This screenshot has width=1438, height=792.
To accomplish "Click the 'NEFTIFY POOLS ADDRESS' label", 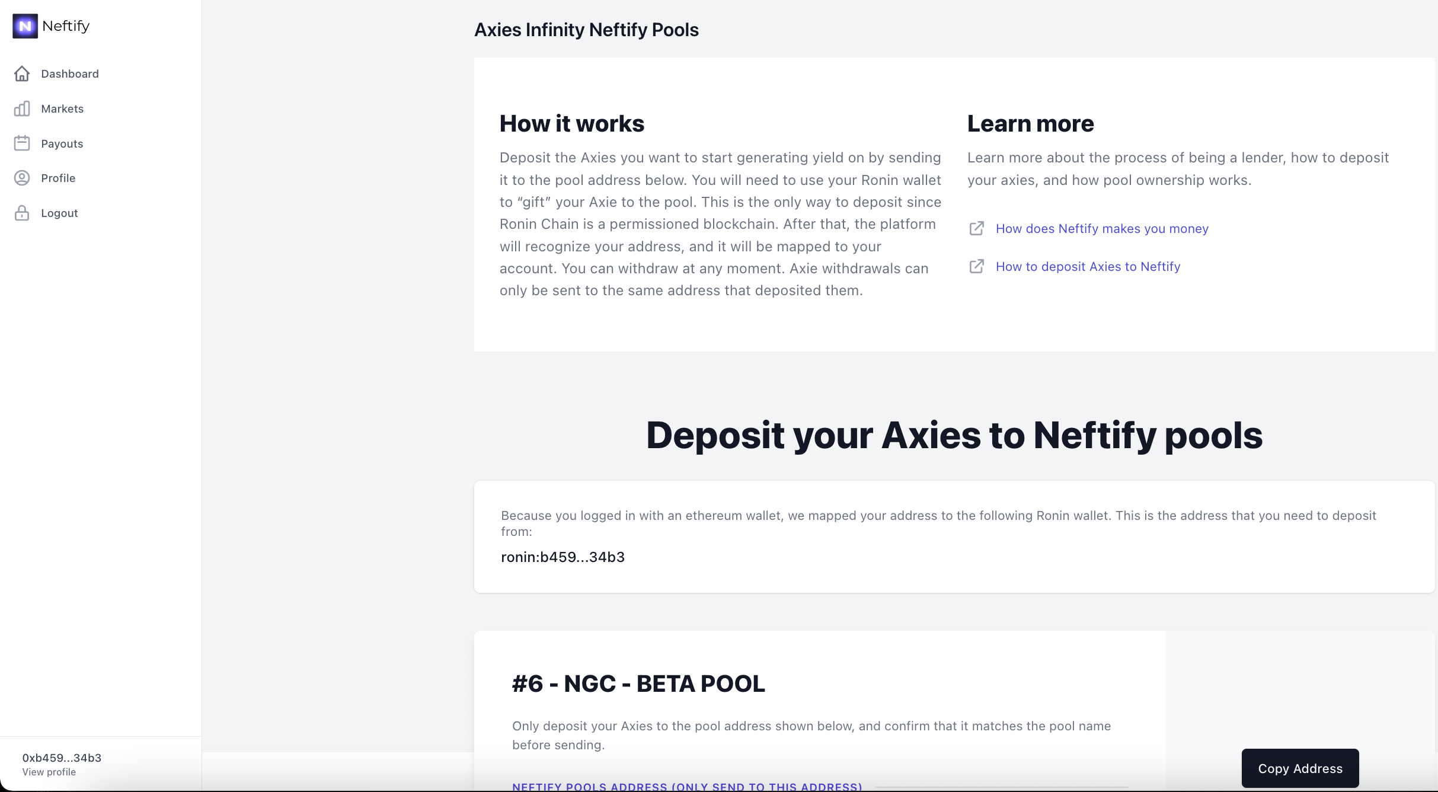I will coord(687,787).
